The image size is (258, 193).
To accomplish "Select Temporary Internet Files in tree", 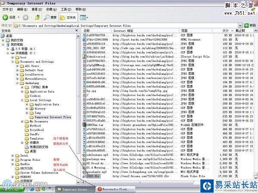I will coord(53,117).
